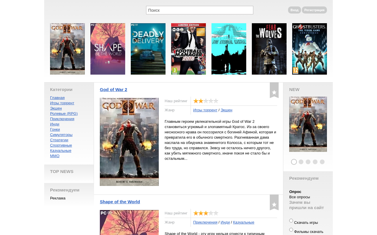The width and height of the screenshot is (377, 235).
Task: Click Инди genre of Shape of the World
Action: click(x=225, y=222)
